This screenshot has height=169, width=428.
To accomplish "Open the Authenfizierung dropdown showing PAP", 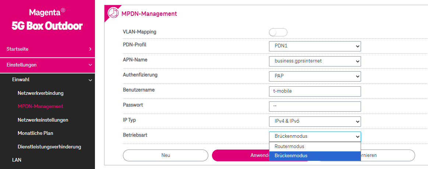I will pyautogui.click(x=315, y=76).
